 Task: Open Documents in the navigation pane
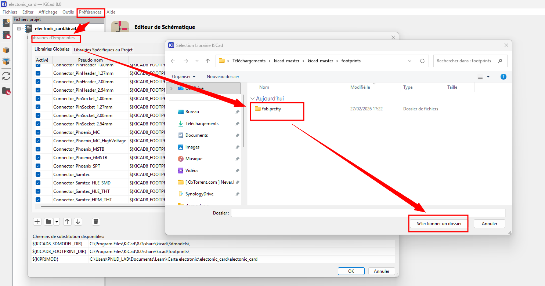point(196,135)
